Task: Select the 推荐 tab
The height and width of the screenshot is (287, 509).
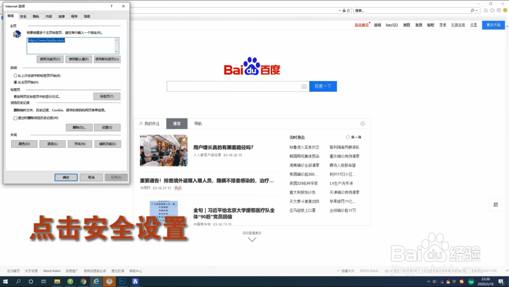Action: 177,124
